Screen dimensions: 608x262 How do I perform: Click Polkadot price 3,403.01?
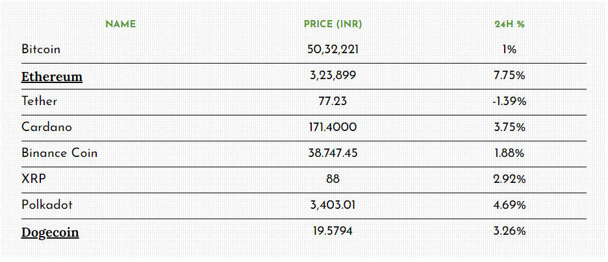(333, 205)
